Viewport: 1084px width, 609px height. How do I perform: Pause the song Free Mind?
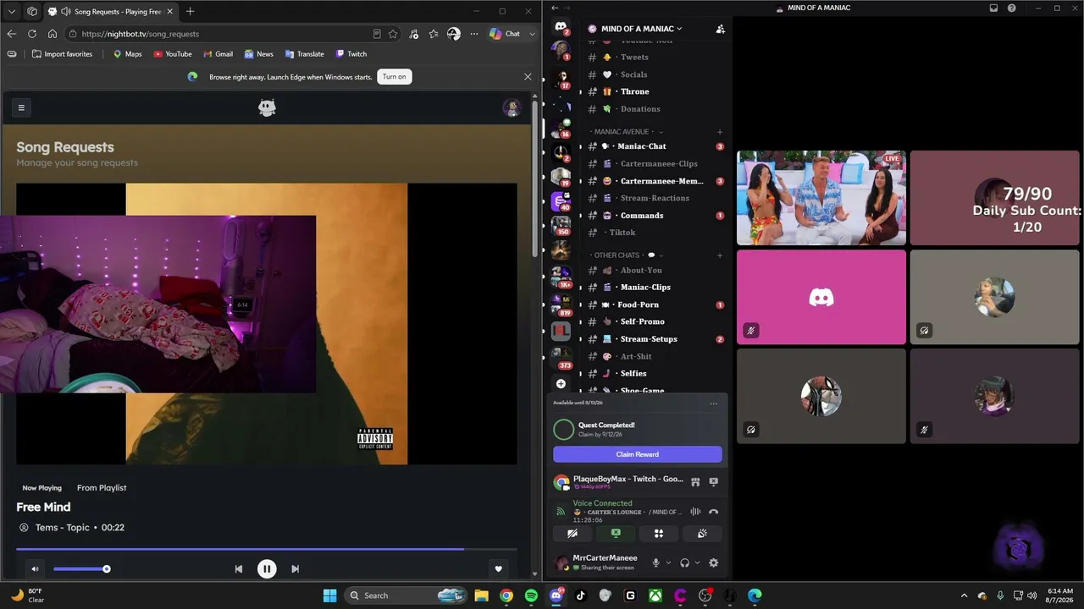coord(267,569)
